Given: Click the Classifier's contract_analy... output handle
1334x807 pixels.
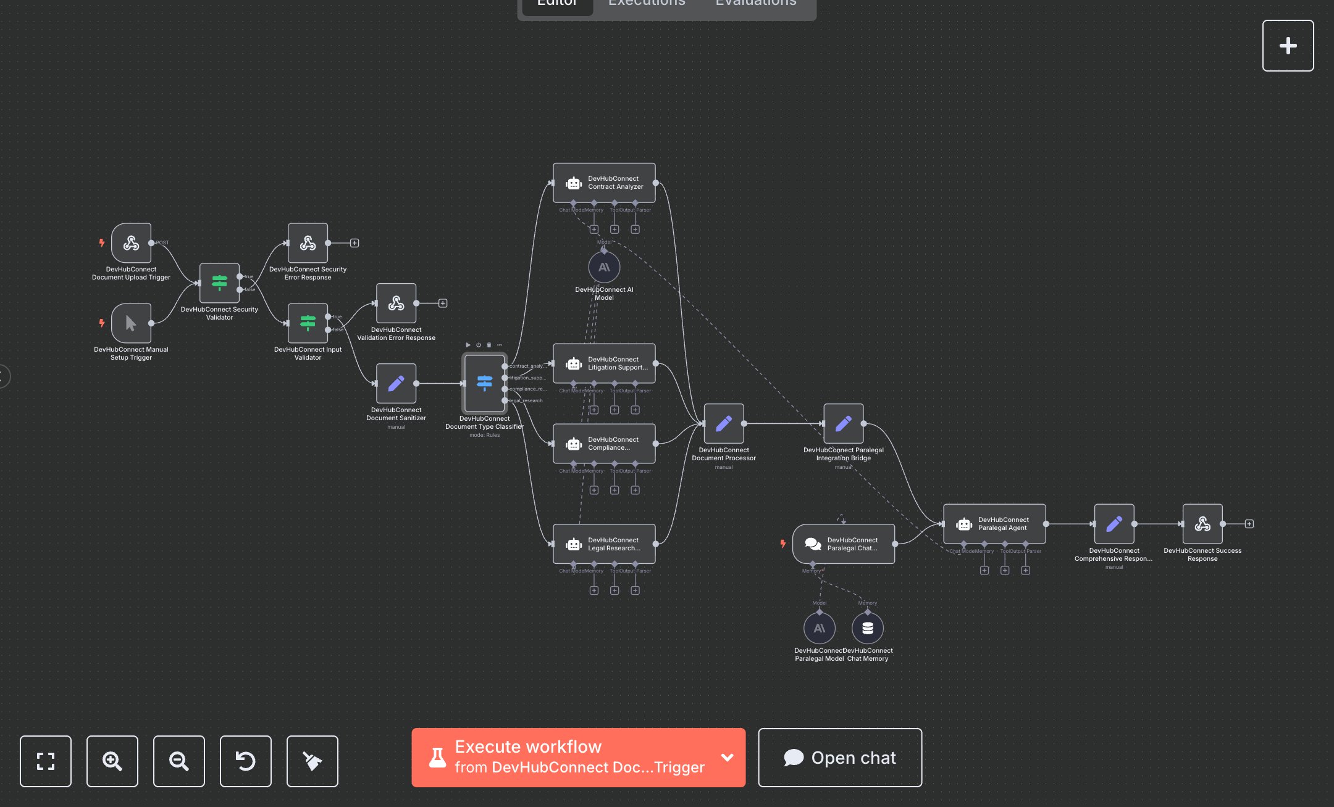Looking at the screenshot, I should [505, 366].
